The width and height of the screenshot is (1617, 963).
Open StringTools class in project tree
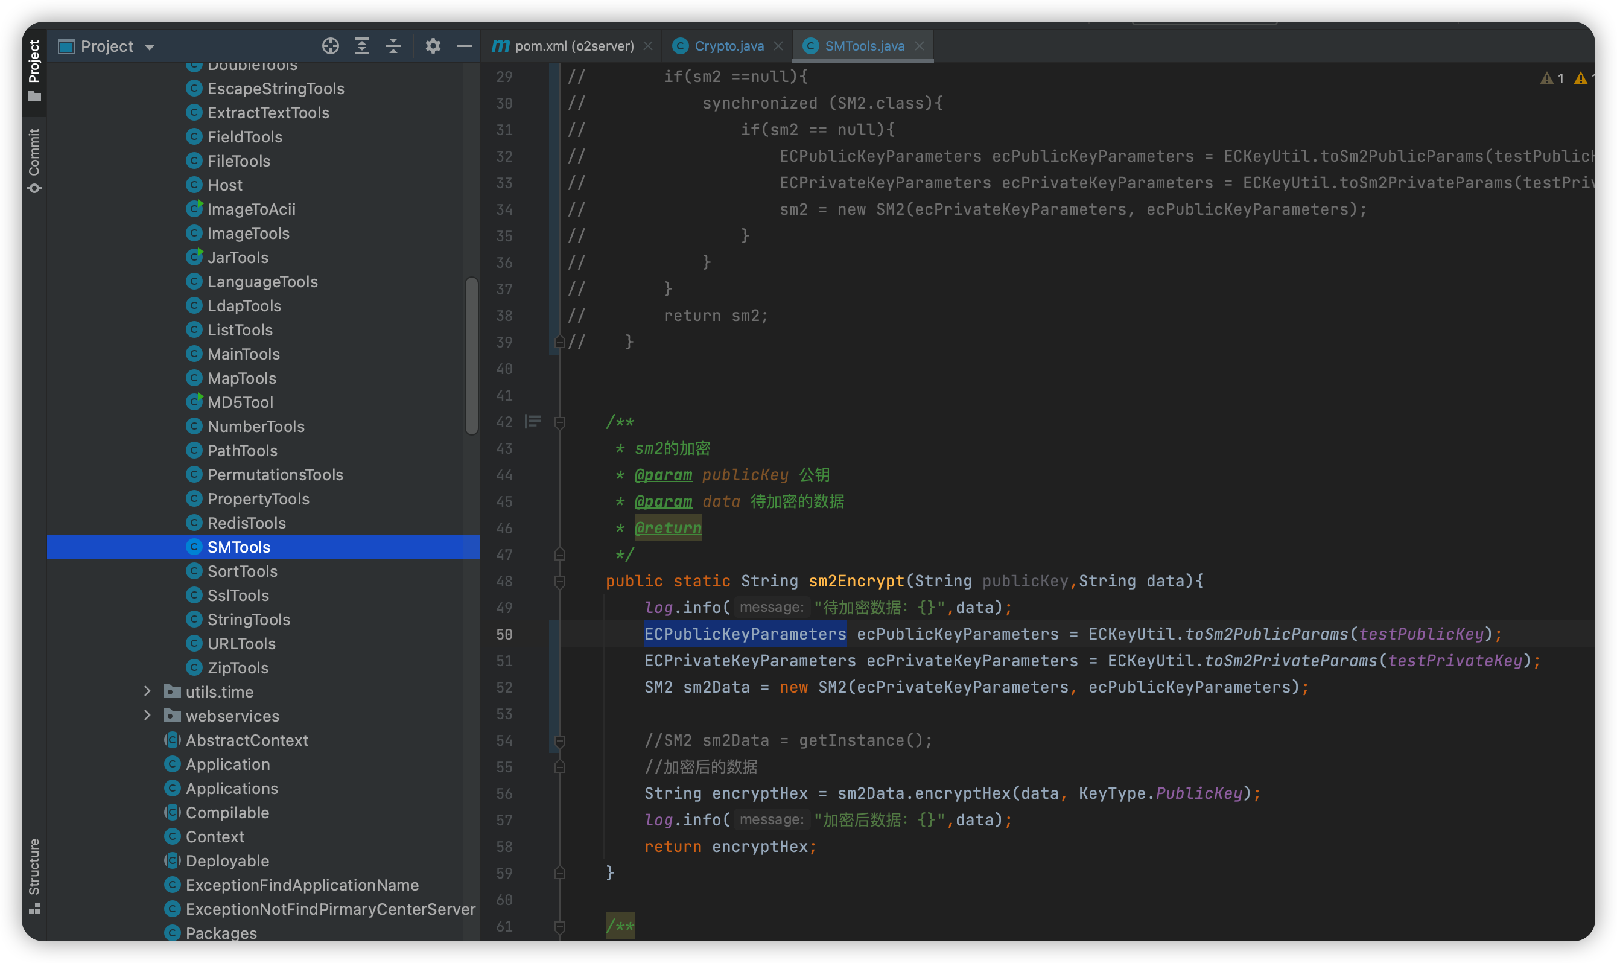coord(249,619)
